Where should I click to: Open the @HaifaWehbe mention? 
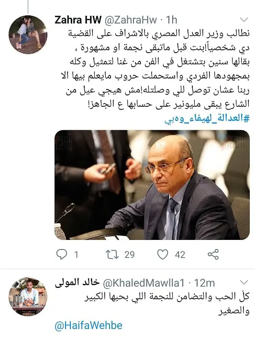click(89, 325)
